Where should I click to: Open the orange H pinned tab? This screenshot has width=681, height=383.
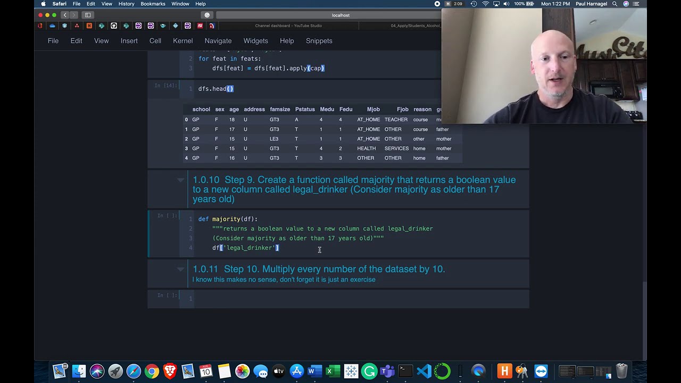click(x=89, y=26)
